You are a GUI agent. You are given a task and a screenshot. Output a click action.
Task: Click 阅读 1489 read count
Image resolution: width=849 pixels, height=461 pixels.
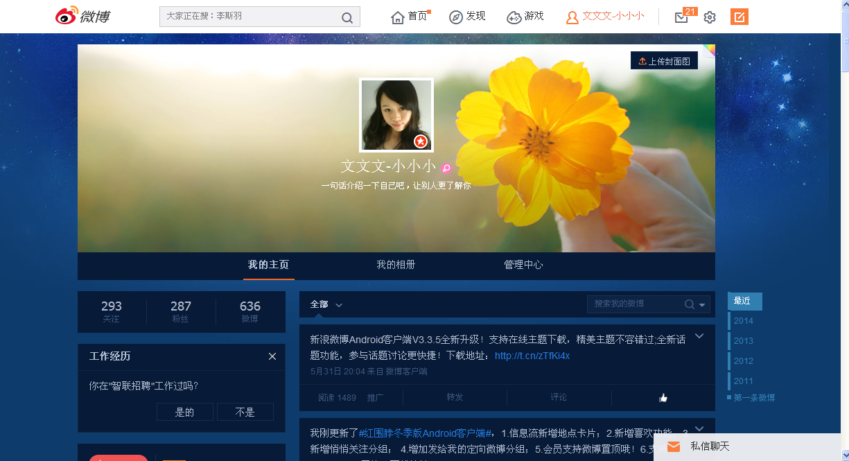coord(337,397)
